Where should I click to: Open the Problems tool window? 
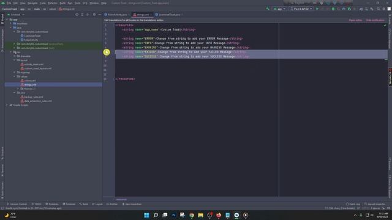pos(51,204)
